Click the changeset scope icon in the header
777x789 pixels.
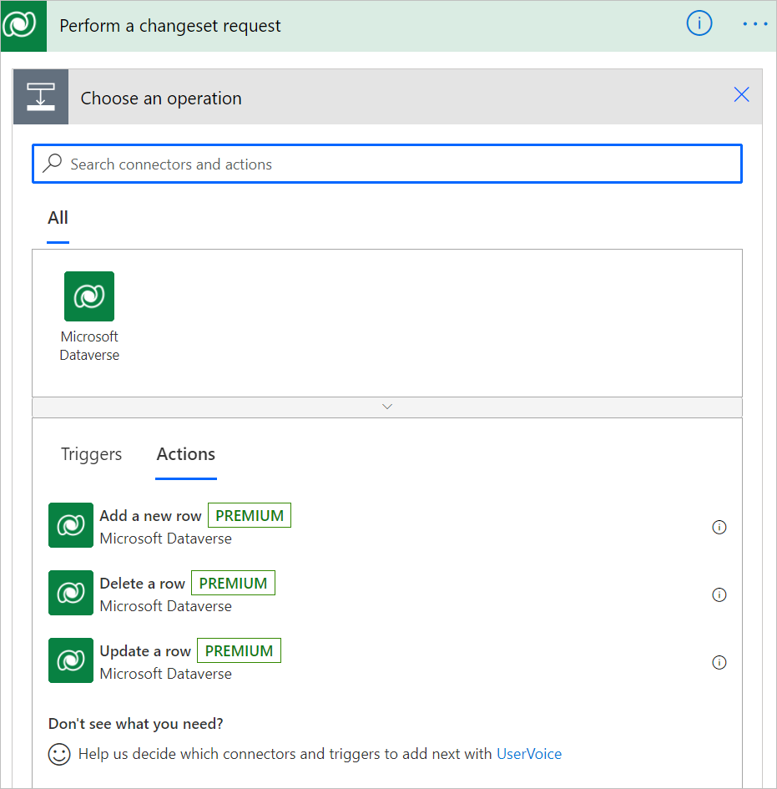click(40, 96)
